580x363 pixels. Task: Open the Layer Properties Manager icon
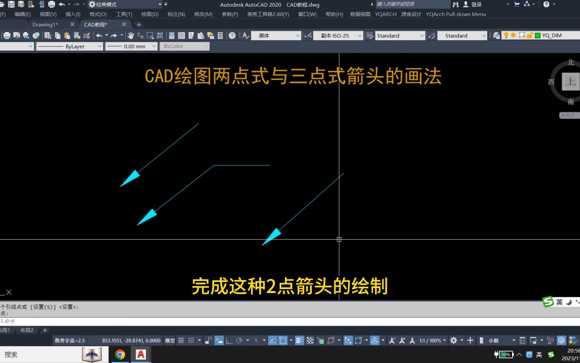(x=496, y=36)
